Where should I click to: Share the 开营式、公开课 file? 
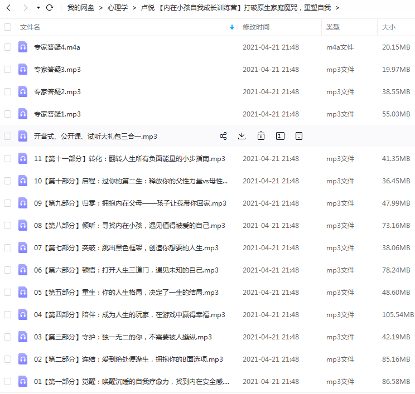[x=223, y=136]
